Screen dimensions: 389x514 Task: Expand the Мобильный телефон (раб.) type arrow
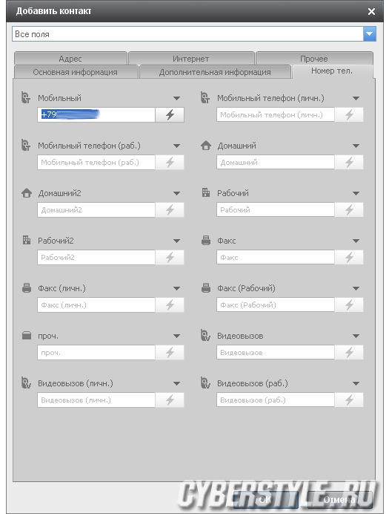click(x=176, y=146)
